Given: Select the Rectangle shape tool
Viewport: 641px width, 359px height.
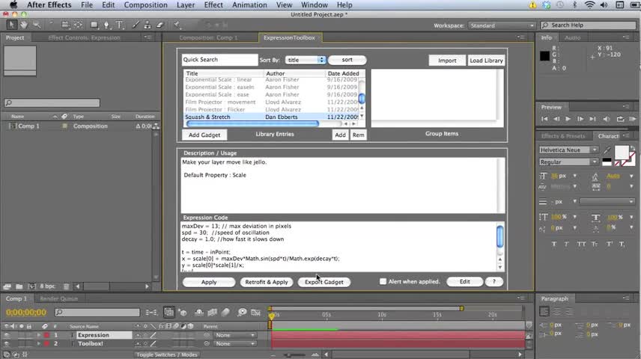Looking at the screenshot, I should (x=94, y=25).
